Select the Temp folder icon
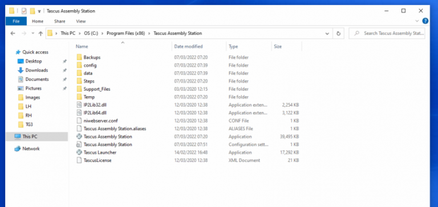 point(79,97)
